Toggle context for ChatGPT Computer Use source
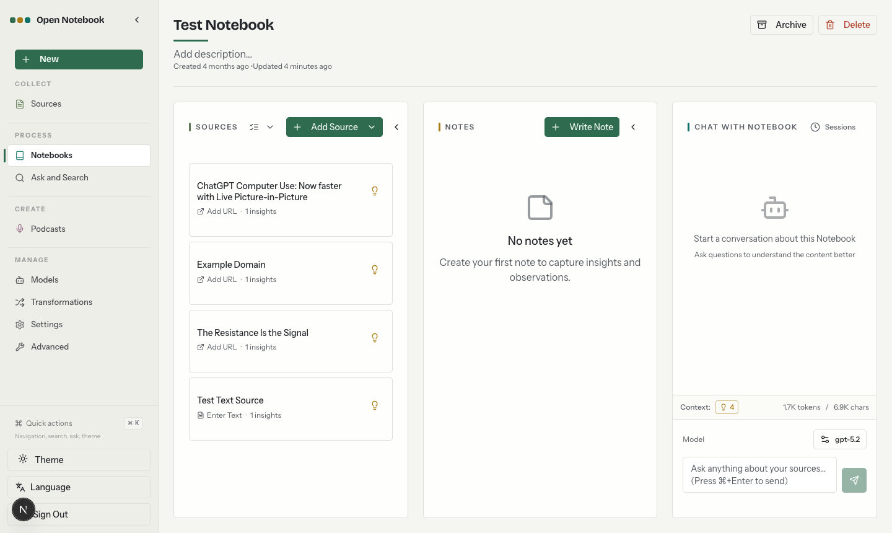The height and width of the screenshot is (533, 892). pyautogui.click(x=375, y=191)
